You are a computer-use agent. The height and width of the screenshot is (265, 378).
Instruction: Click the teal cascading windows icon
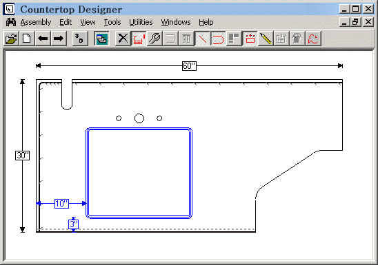pyautogui.click(x=101, y=39)
